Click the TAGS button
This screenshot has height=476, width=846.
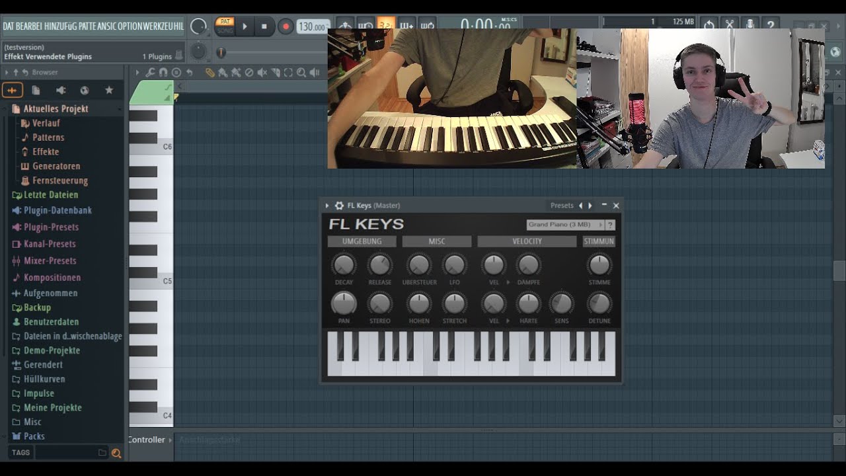point(20,453)
